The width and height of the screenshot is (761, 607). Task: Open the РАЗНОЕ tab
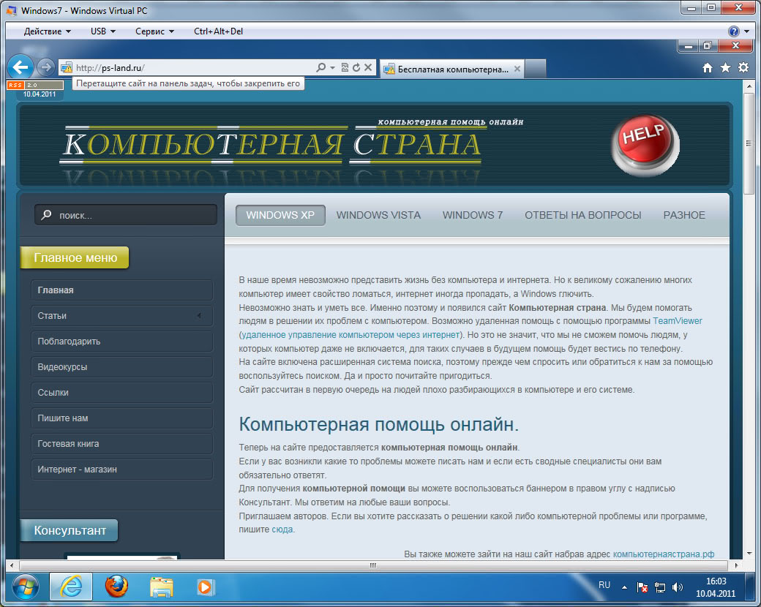[684, 215]
